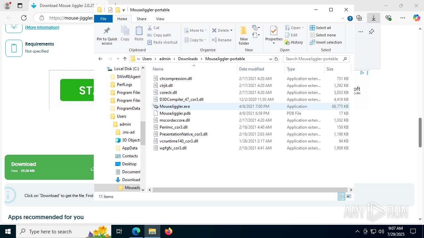Select MouseJiggler.pdb file
The image size is (424, 238).
point(250,113)
